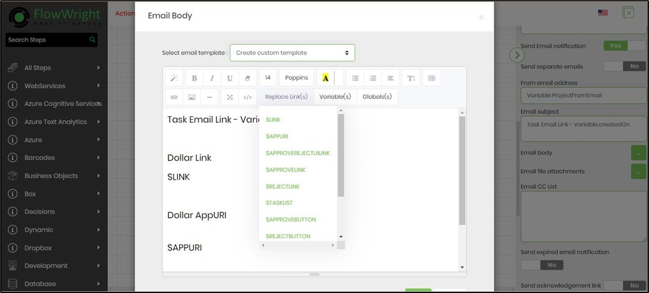Viewport: 649px width, 293px height.
Task: Open the Select email template dropdown
Action: [x=292, y=53]
